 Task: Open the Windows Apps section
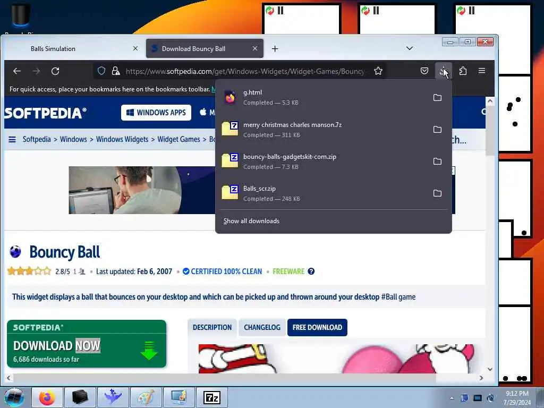click(x=156, y=113)
